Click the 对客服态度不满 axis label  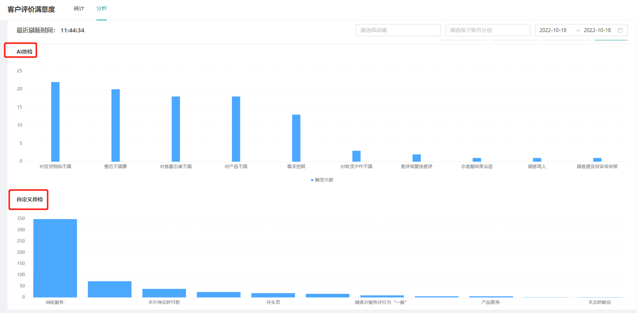[x=176, y=166]
